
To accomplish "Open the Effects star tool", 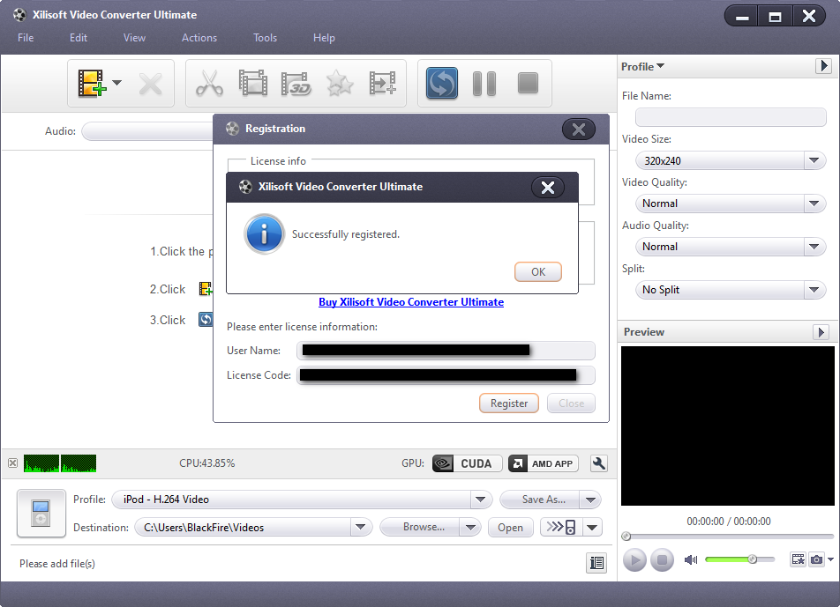I will click(340, 84).
